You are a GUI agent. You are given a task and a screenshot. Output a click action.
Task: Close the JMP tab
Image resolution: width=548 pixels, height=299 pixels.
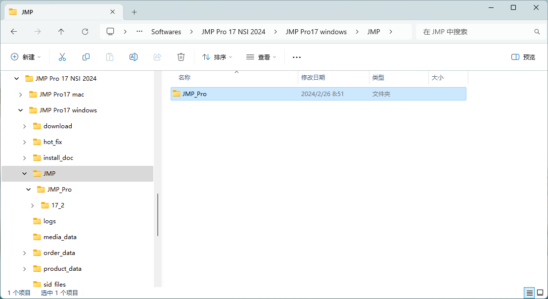(x=113, y=12)
